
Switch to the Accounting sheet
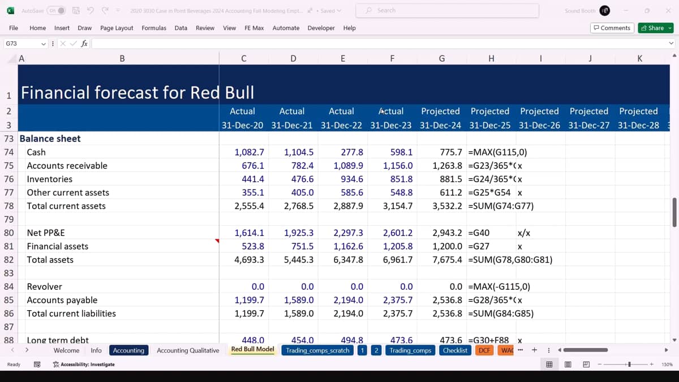tap(128, 350)
